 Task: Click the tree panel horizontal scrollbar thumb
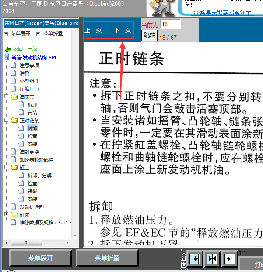[x=27, y=243]
